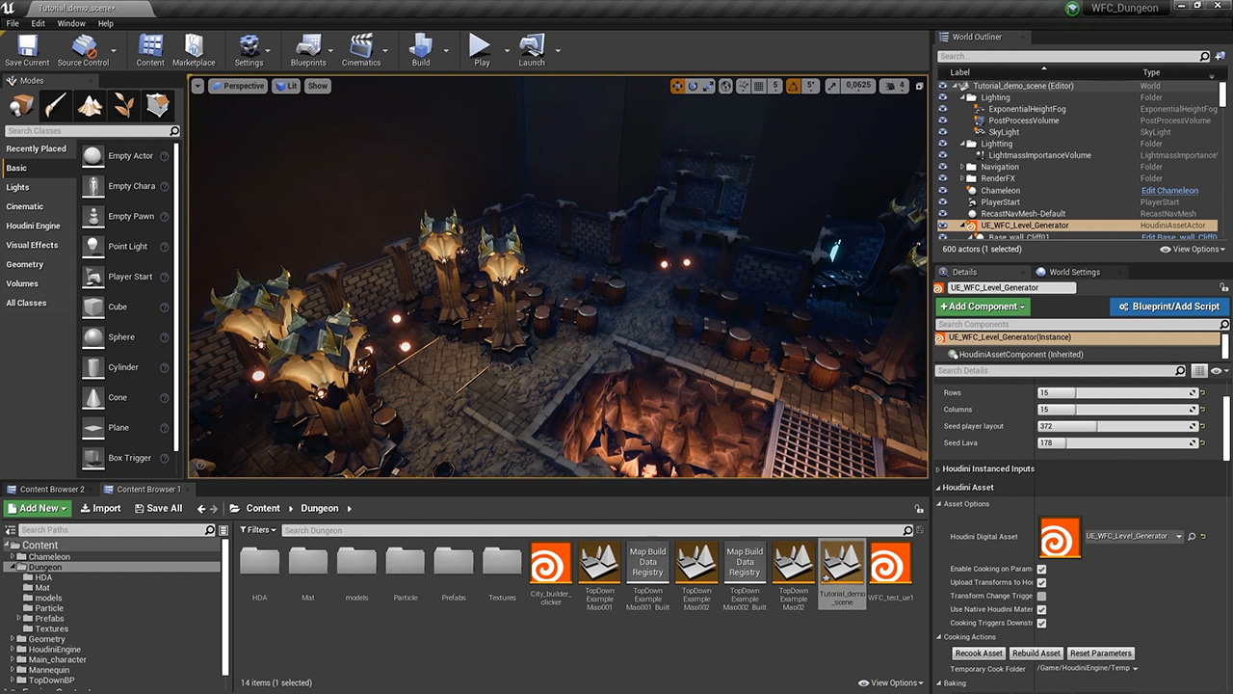Open the Edit menu
This screenshot has height=694, width=1233.
(x=38, y=23)
